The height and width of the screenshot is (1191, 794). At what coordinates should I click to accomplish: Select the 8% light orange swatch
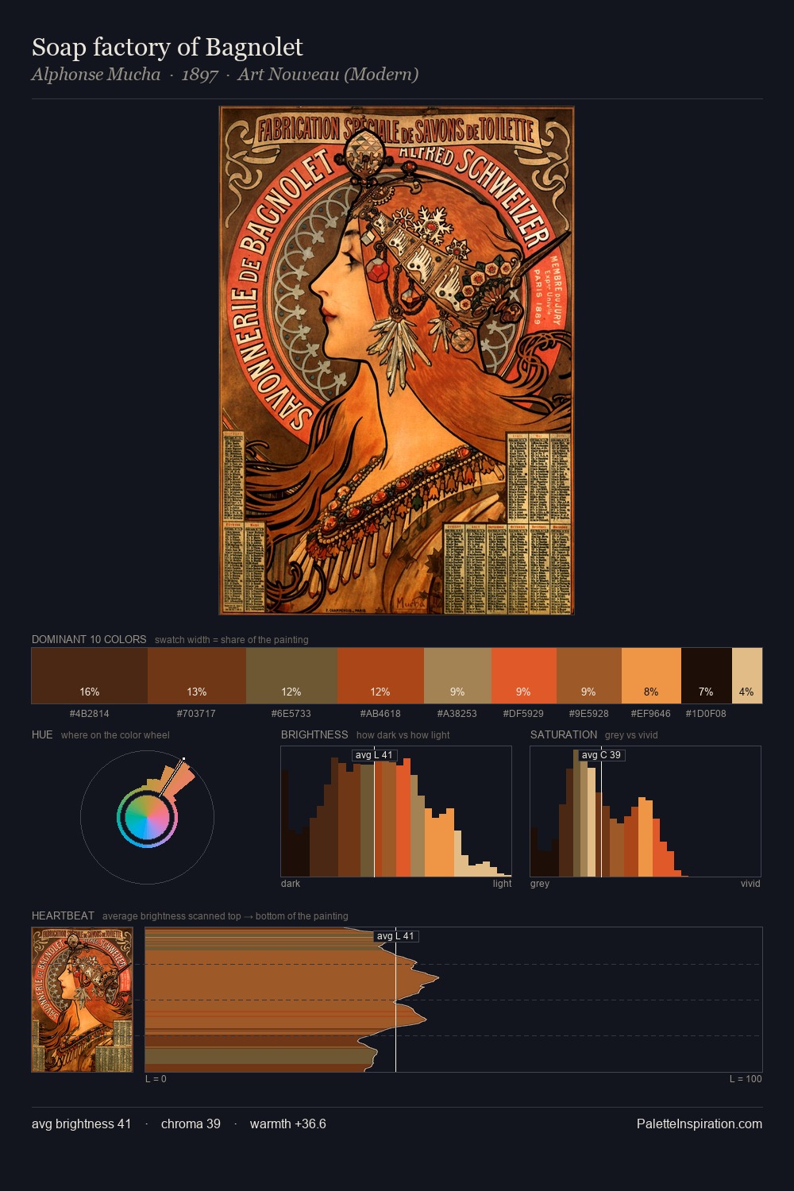point(651,676)
